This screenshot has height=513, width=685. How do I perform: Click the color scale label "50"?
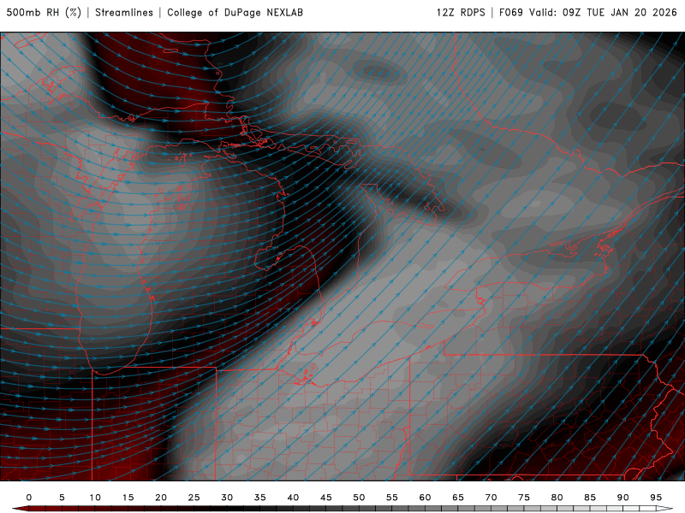click(359, 498)
